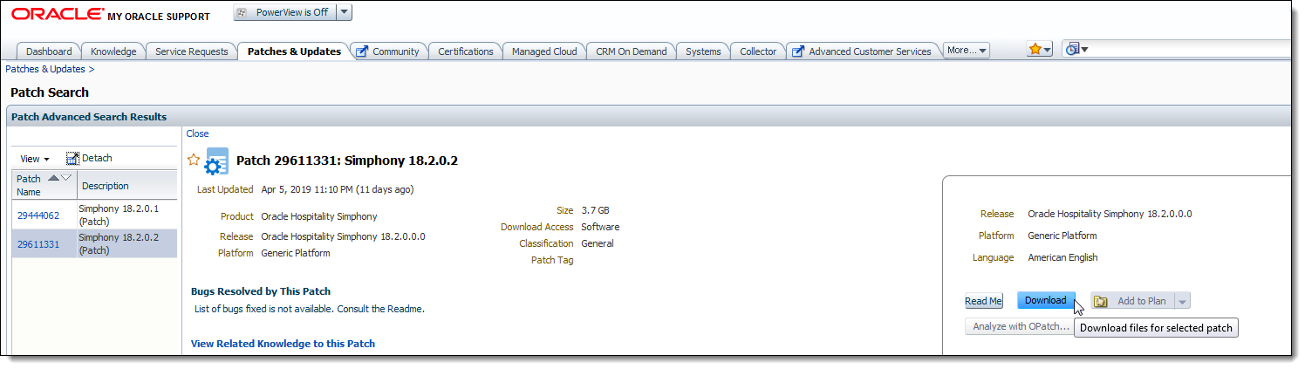Click the 3.7 GB size value
This screenshot has width=1305, height=369.
(595, 210)
